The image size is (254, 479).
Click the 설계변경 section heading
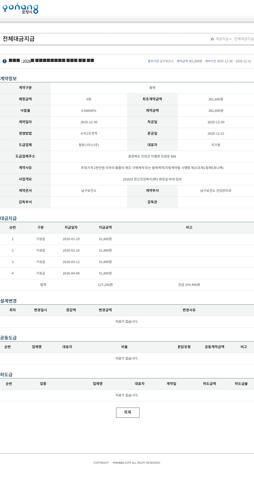tap(8, 301)
